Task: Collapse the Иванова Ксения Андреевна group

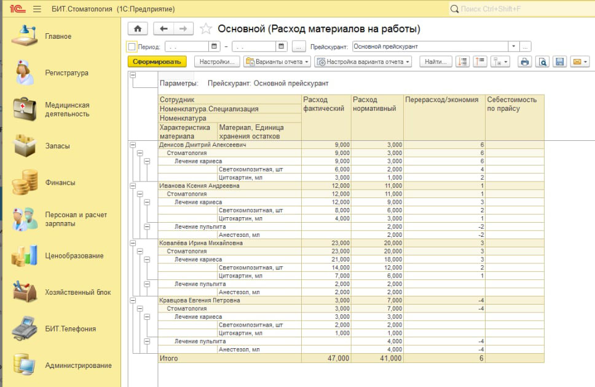Action: pos(133,186)
